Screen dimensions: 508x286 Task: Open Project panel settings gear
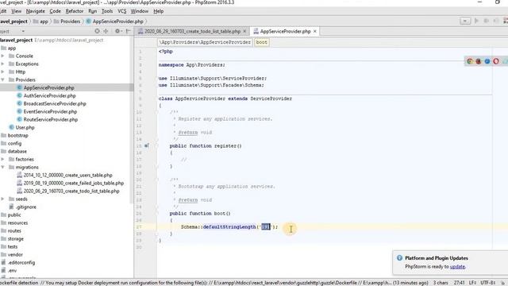pyautogui.click(x=117, y=31)
